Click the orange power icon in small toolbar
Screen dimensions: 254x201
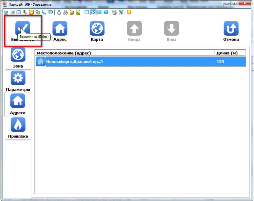click(31, 12)
